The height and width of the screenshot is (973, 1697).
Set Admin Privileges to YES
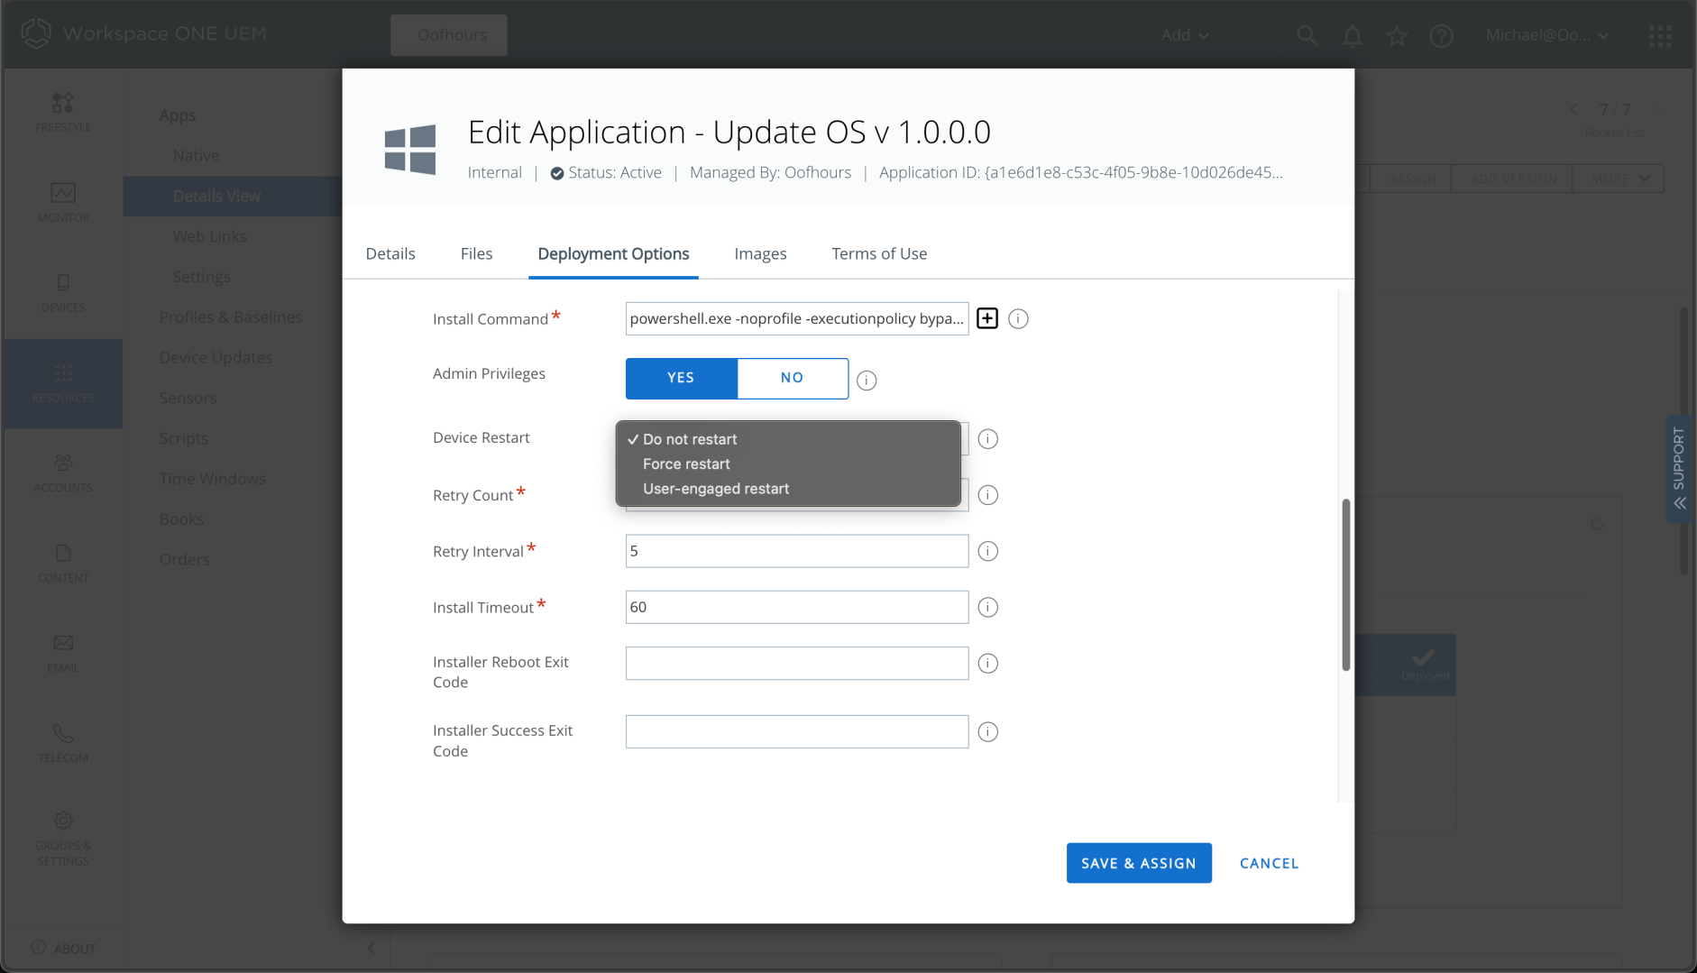click(x=681, y=378)
